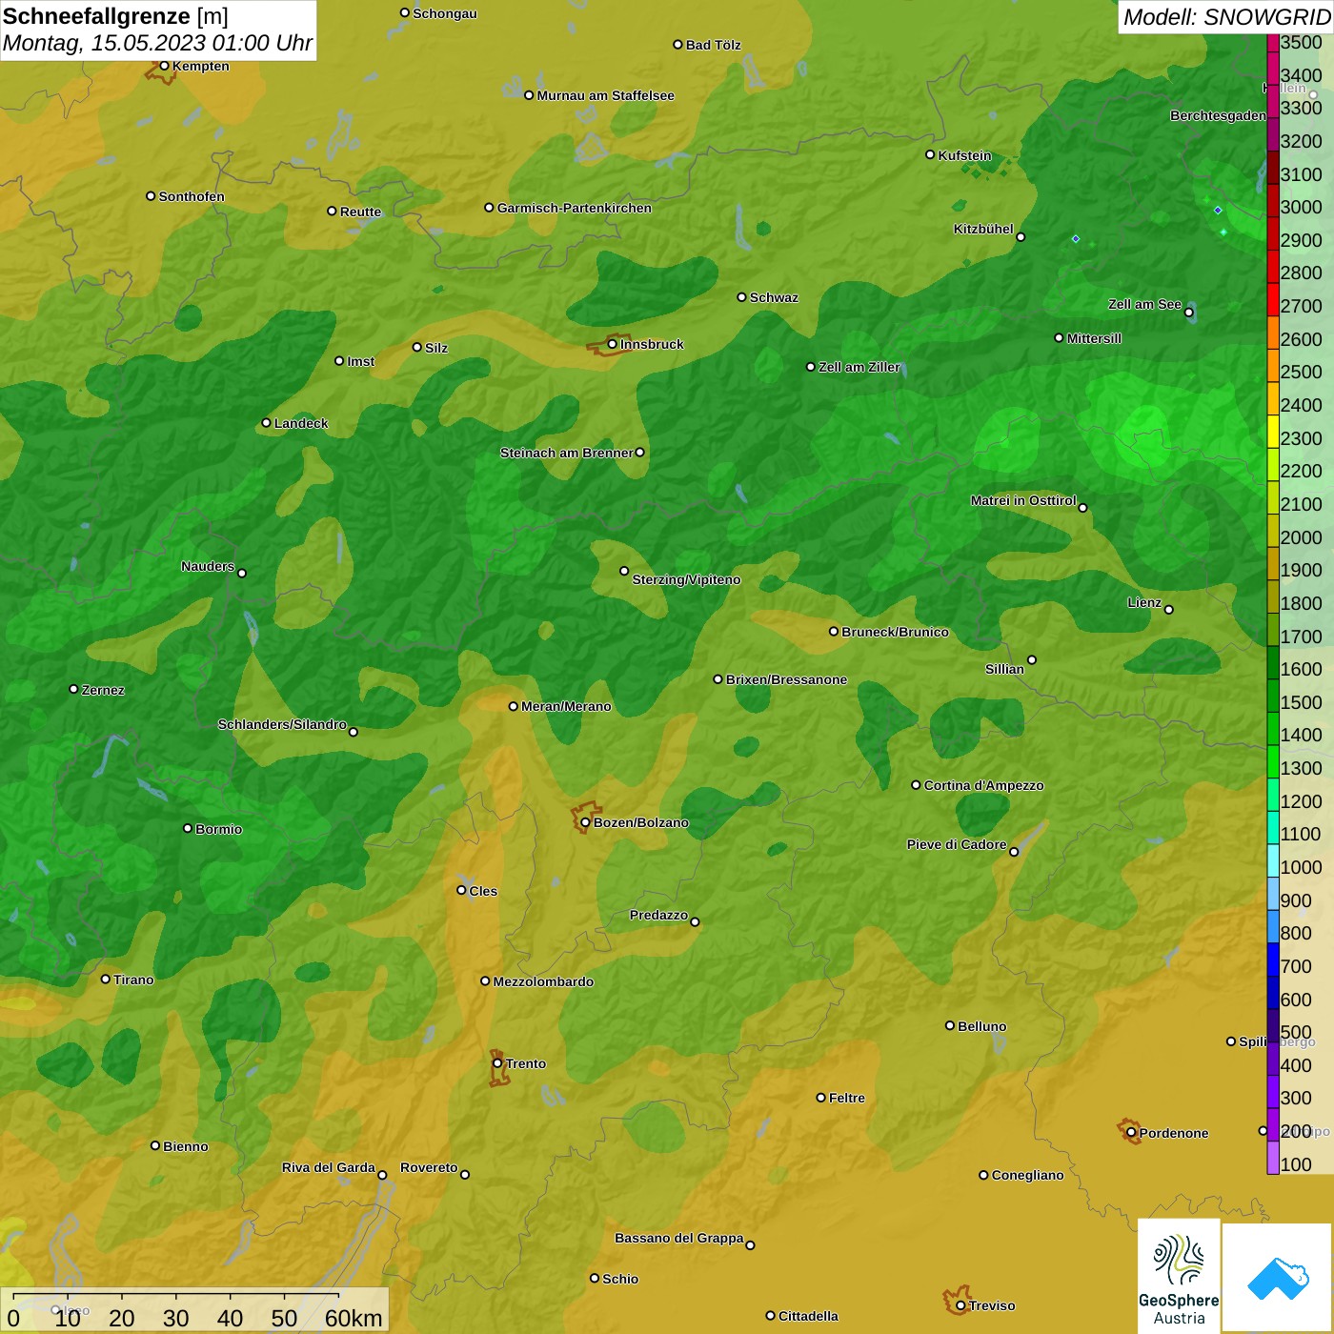Click the Nauders label
1334x1334 pixels.
208,566
